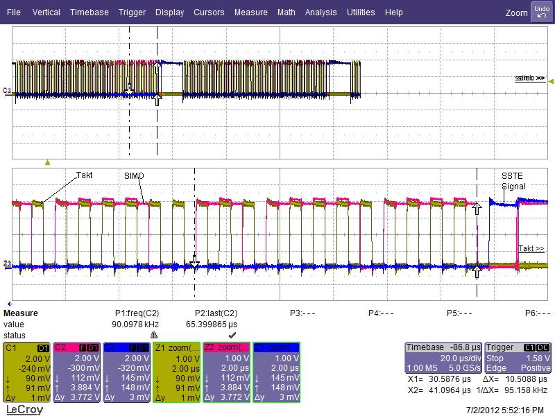Click the trigger level marker at the upper grid's right edge

coord(551,81)
